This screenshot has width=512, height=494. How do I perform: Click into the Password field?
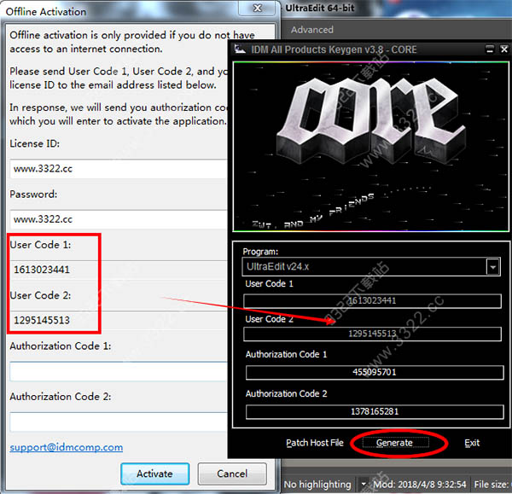point(119,219)
